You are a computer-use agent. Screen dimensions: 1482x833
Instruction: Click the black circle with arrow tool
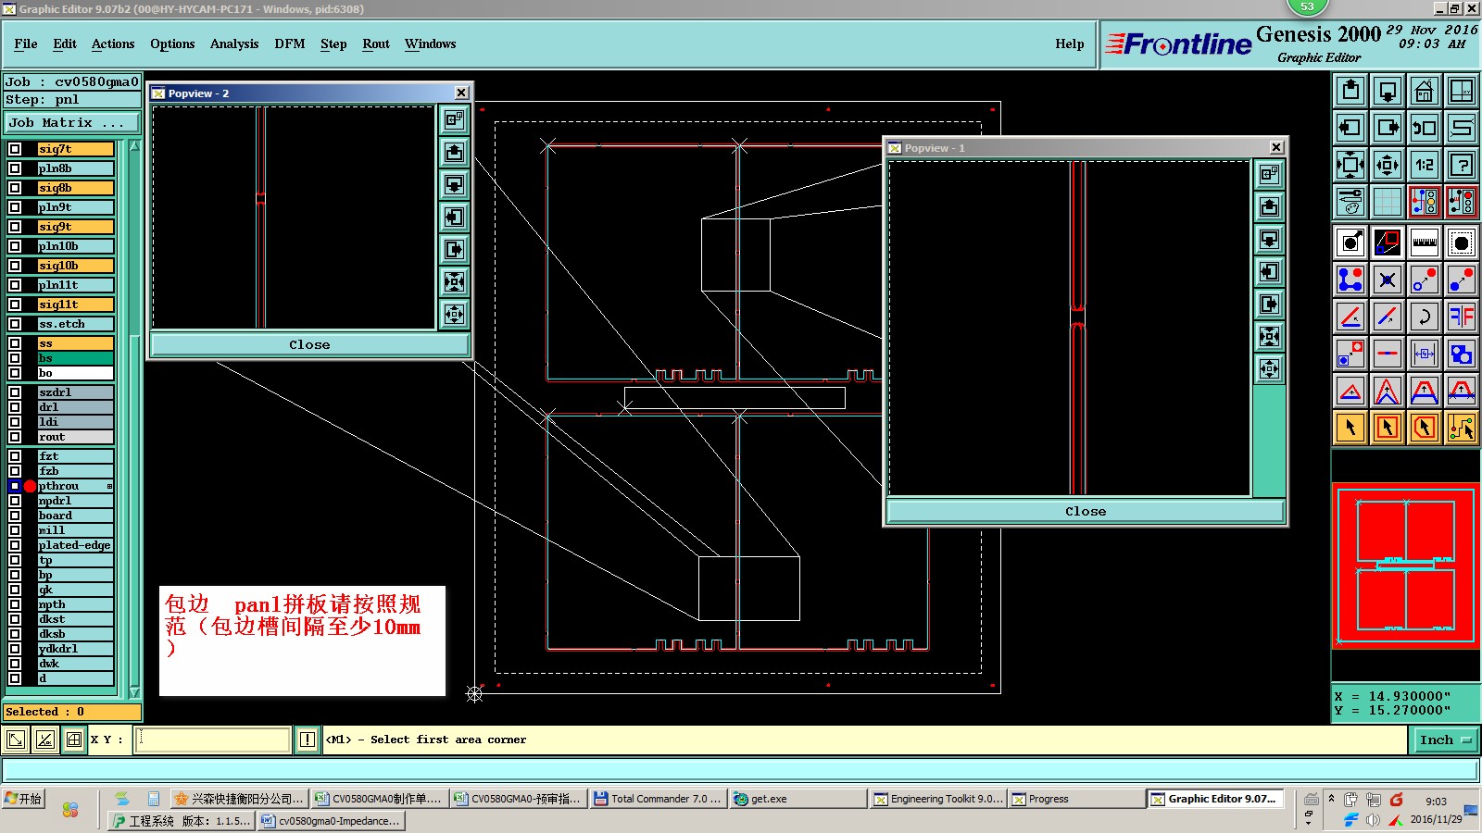1350,242
